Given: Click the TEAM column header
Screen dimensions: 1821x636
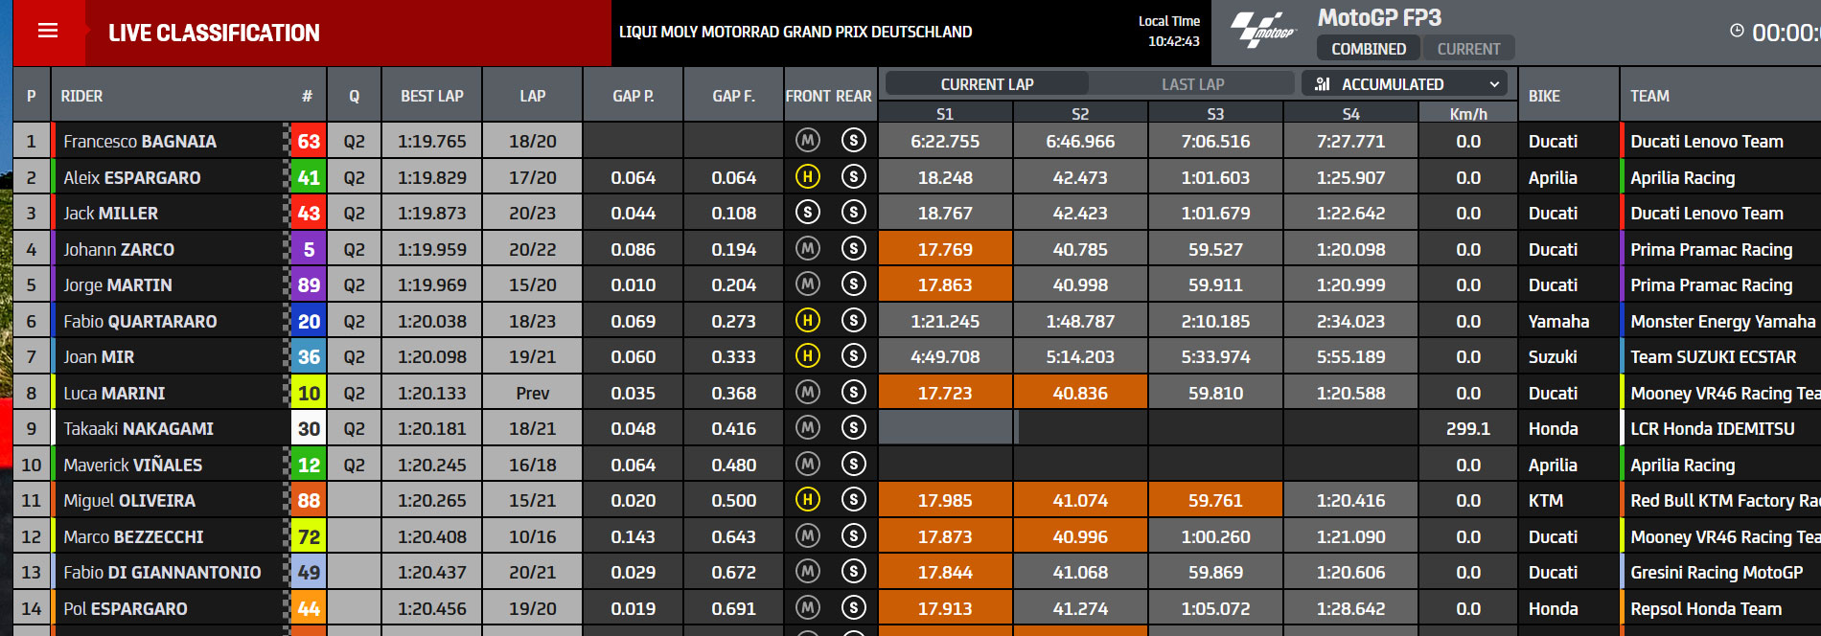Looking at the screenshot, I should point(1649,96).
